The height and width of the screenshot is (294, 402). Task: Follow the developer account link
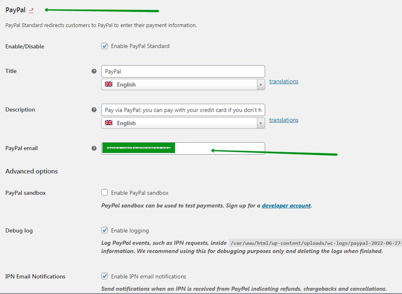286,205
